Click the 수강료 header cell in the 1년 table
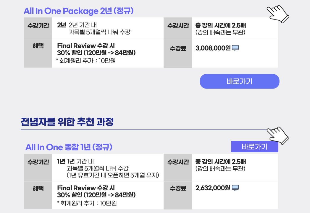310x213 pixels. [178, 195]
